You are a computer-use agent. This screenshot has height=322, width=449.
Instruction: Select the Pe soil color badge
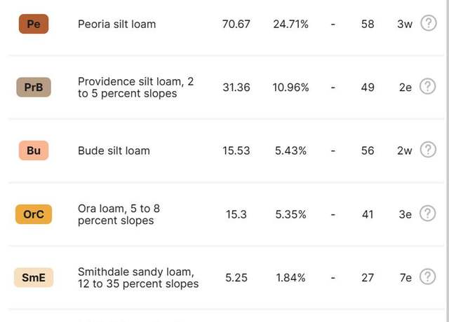pyautogui.click(x=34, y=24)
